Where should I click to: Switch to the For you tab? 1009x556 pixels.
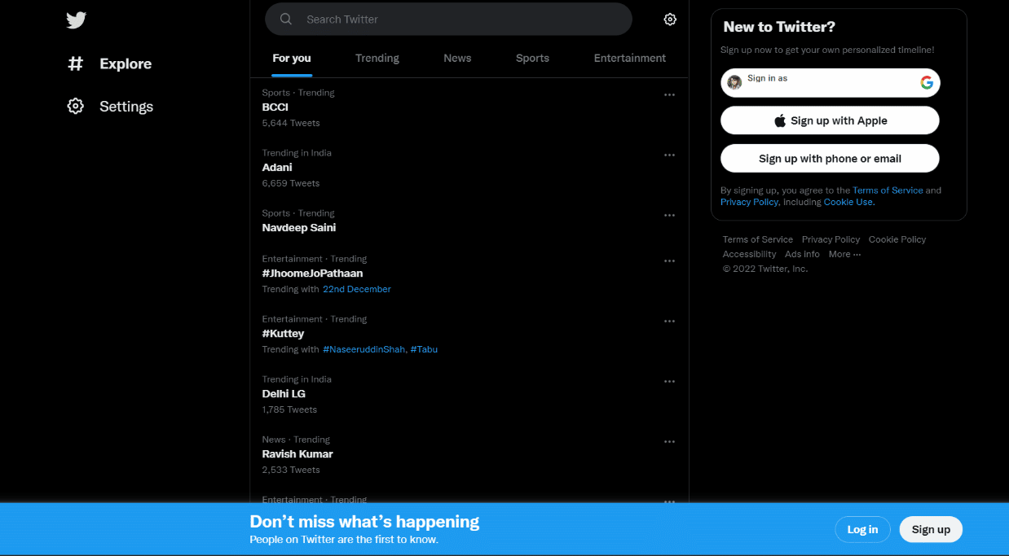292,58
